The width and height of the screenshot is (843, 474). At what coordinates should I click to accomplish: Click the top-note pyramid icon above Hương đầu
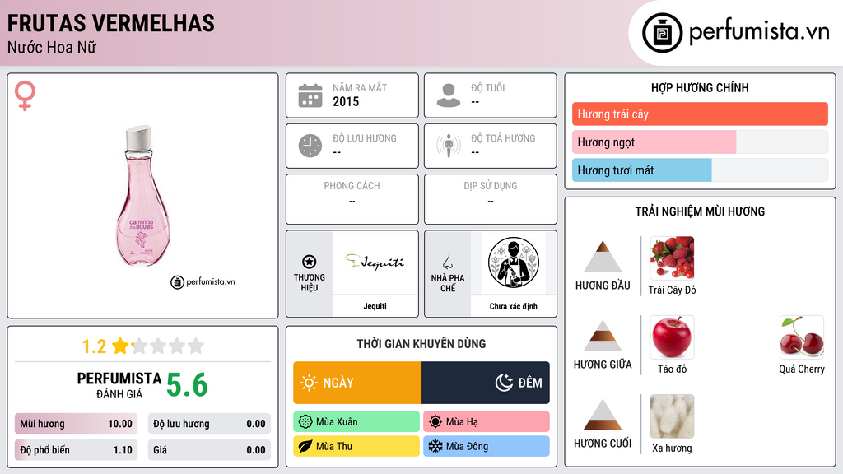[603, 257]
